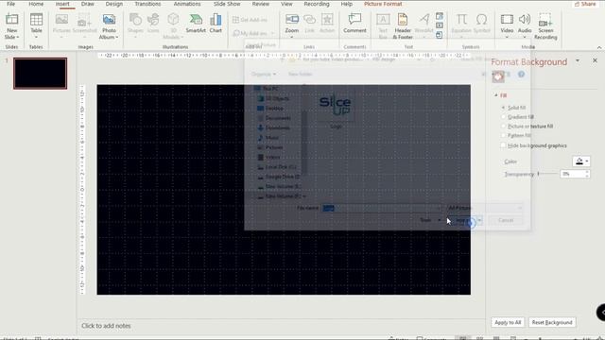Click the Transparency percentage field
The image size is (605, 340).
pyautogui.click(x=573, y=174)
